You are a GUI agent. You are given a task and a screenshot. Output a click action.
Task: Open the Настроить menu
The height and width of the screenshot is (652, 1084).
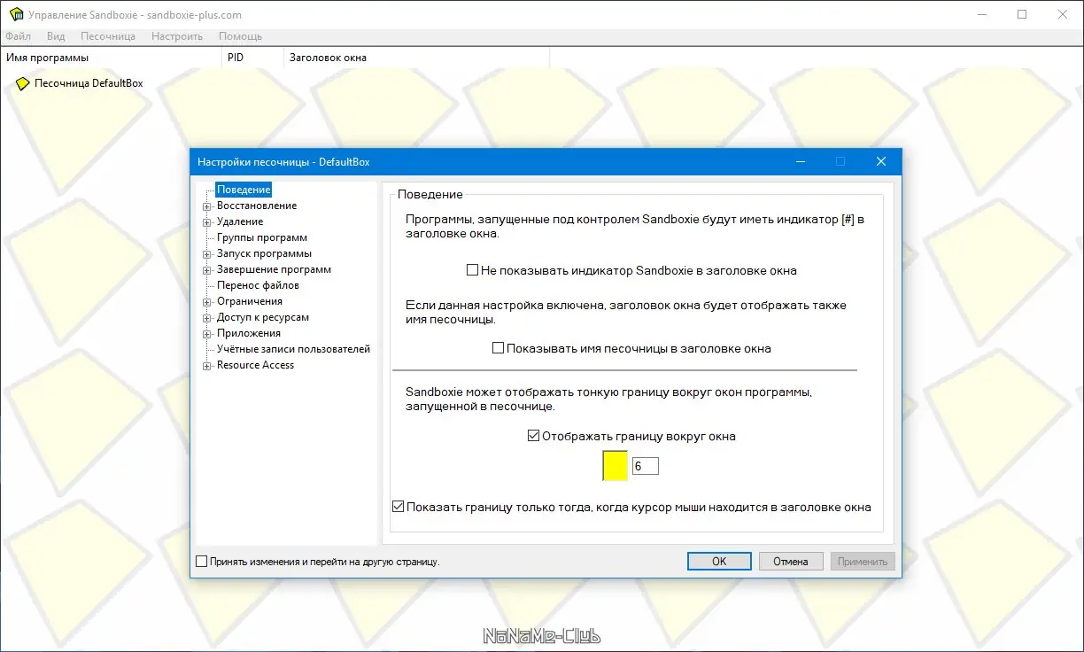click(x=177, y=36)
